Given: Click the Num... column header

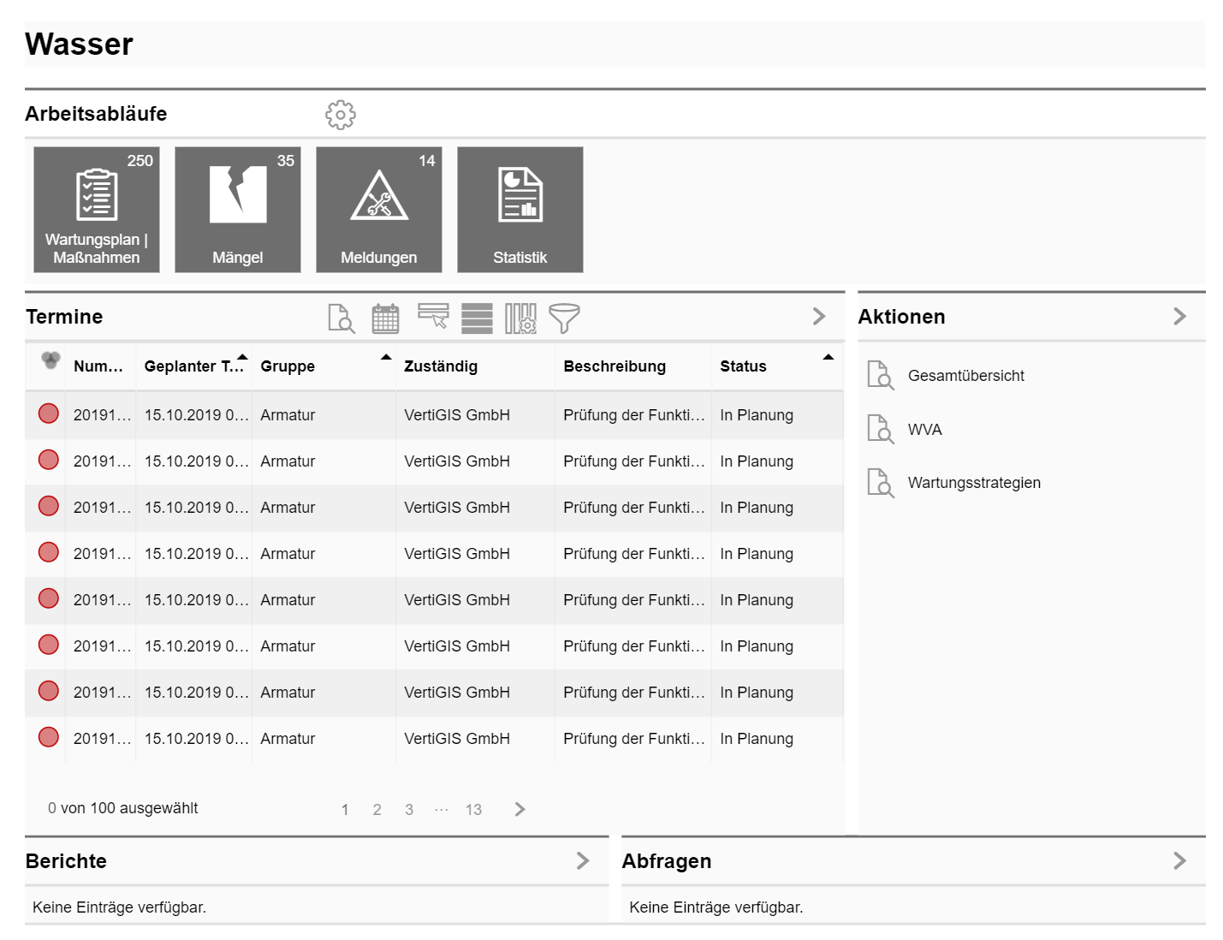Looking at the screenshot, I should pos(98,366).
